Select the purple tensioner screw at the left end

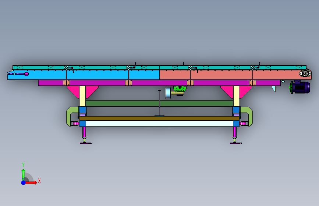coord(18,74)
